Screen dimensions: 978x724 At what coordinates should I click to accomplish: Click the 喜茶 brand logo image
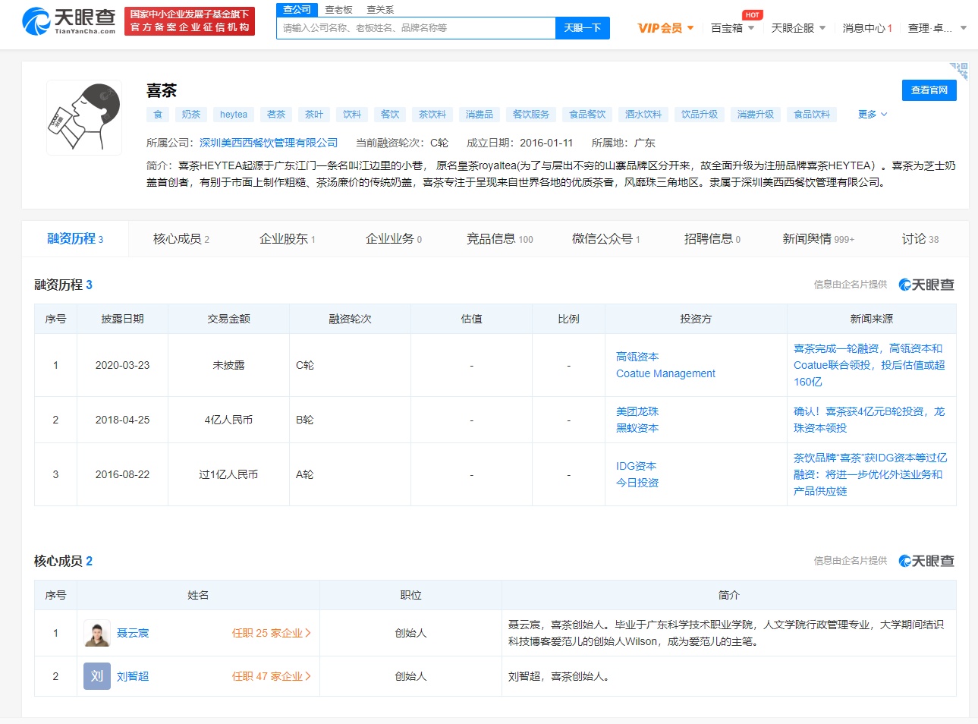[84, 118]
